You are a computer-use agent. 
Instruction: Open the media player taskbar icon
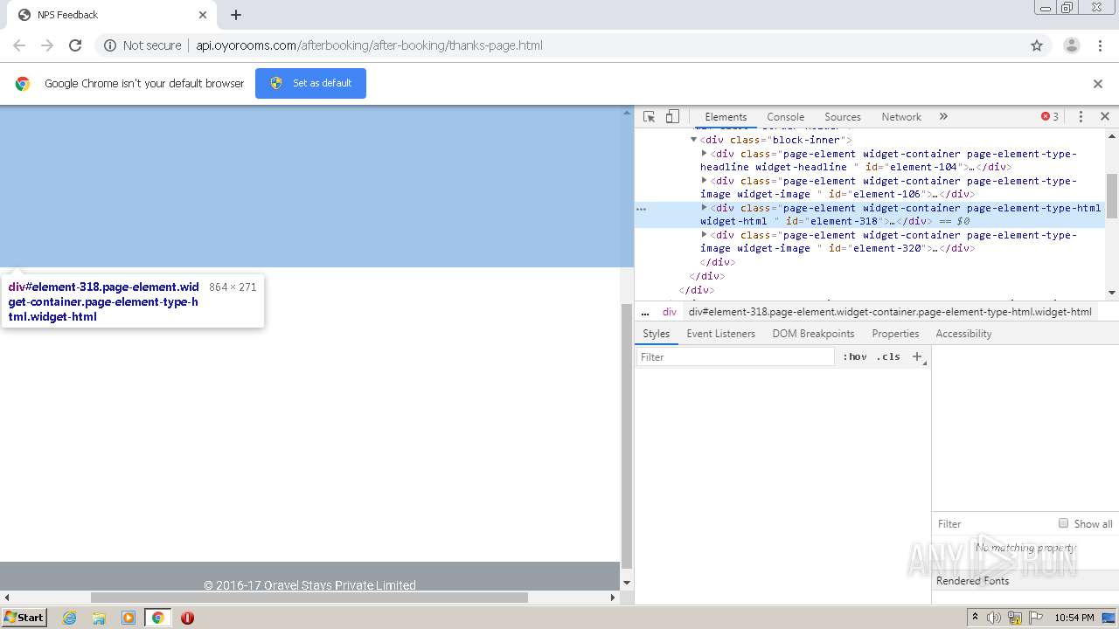(129, 618)
